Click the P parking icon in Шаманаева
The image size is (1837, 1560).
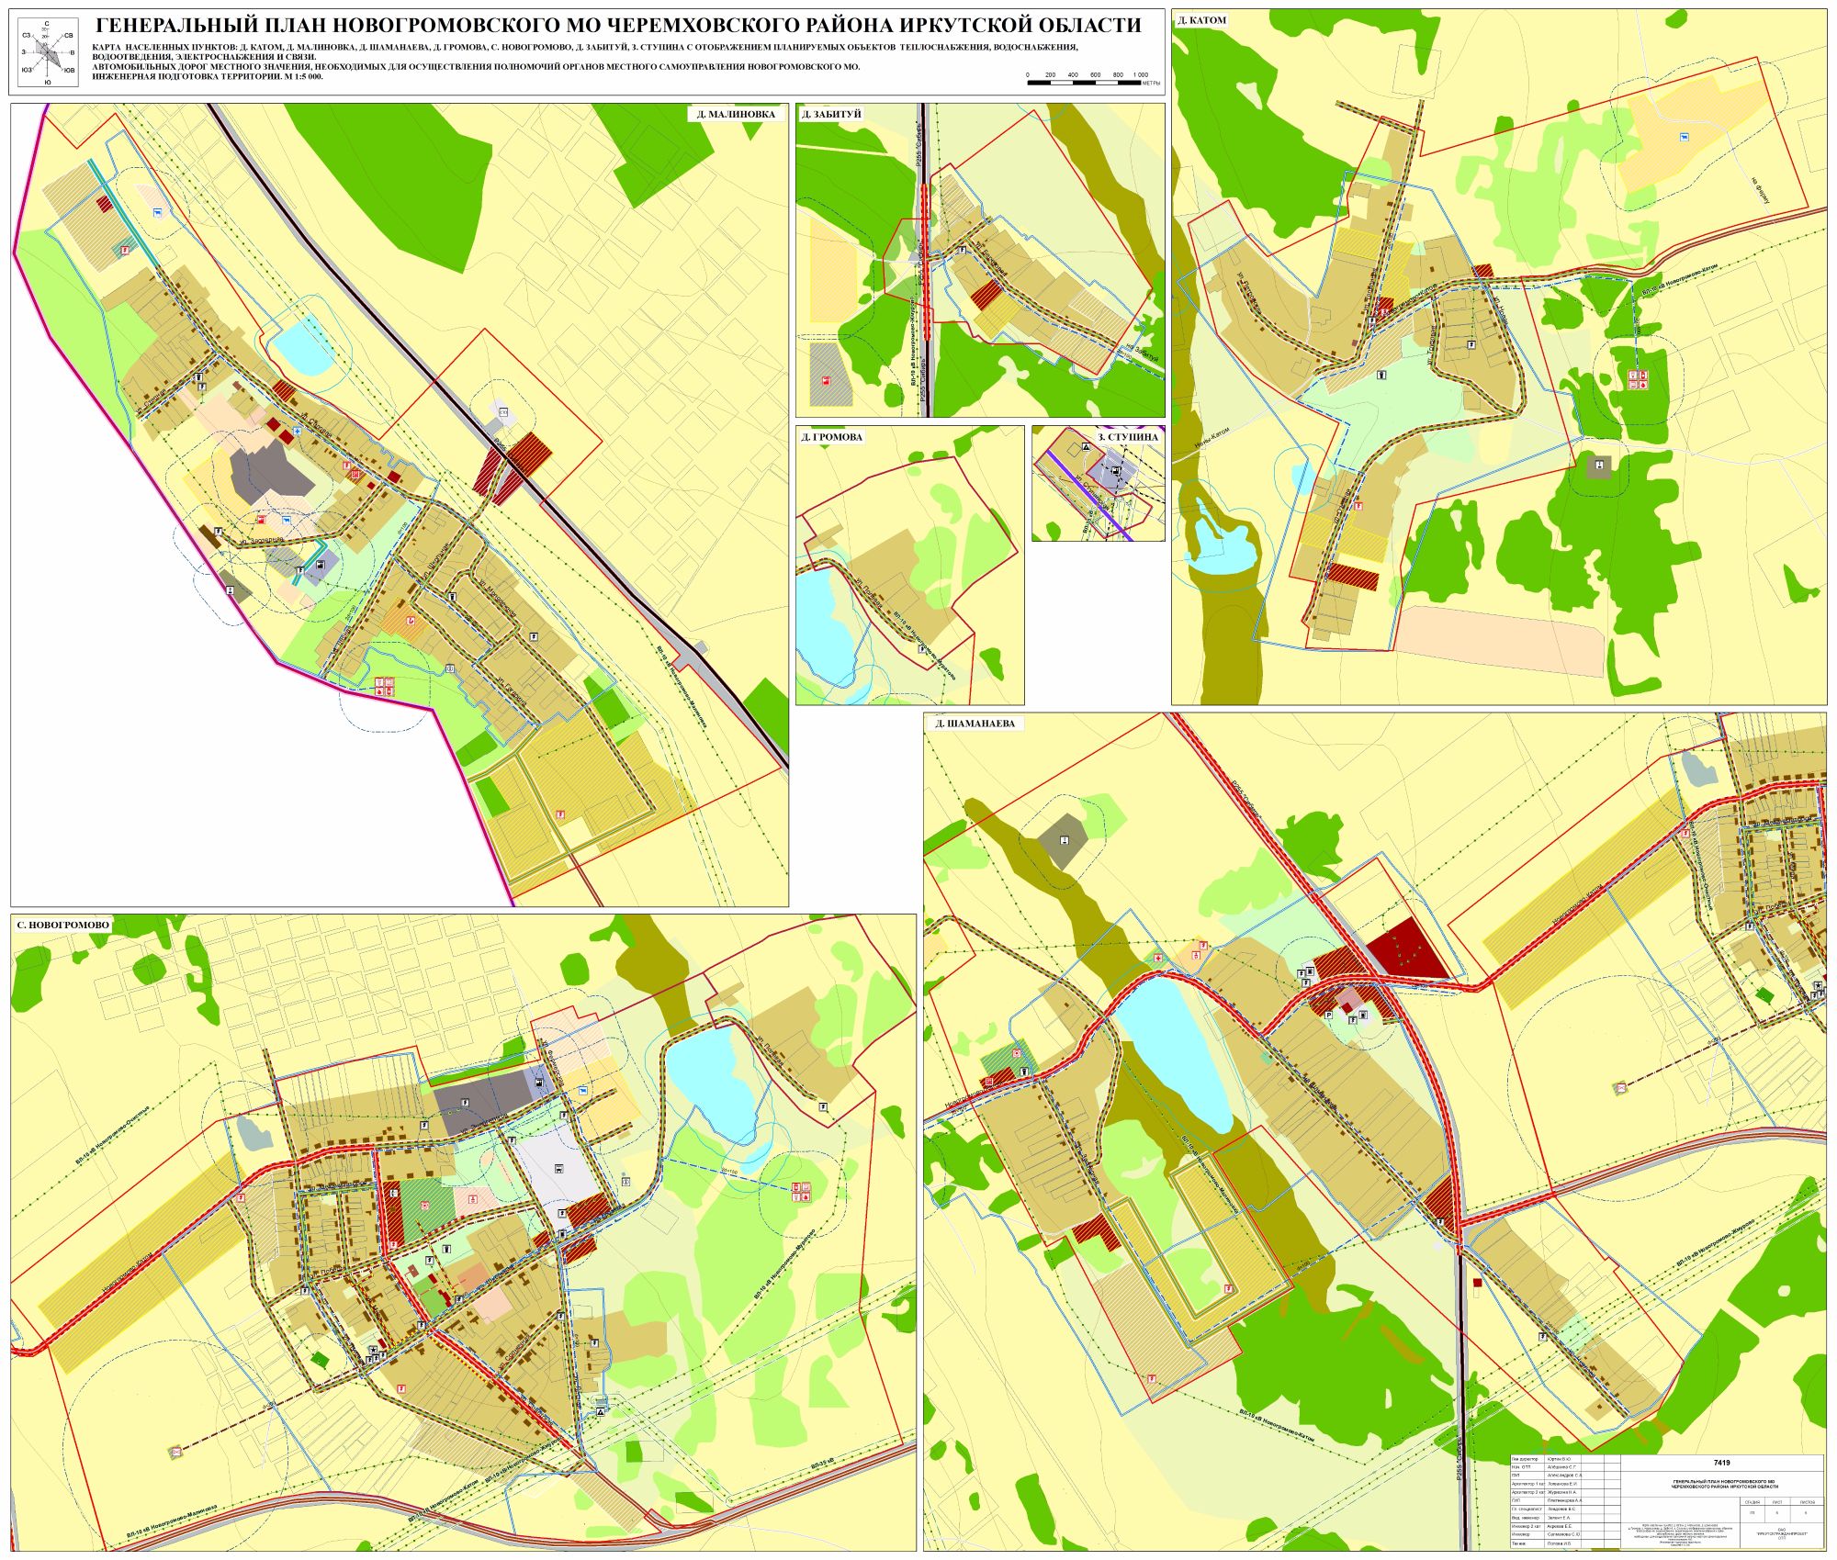pyautogui.click(x=1328, y=1015)
